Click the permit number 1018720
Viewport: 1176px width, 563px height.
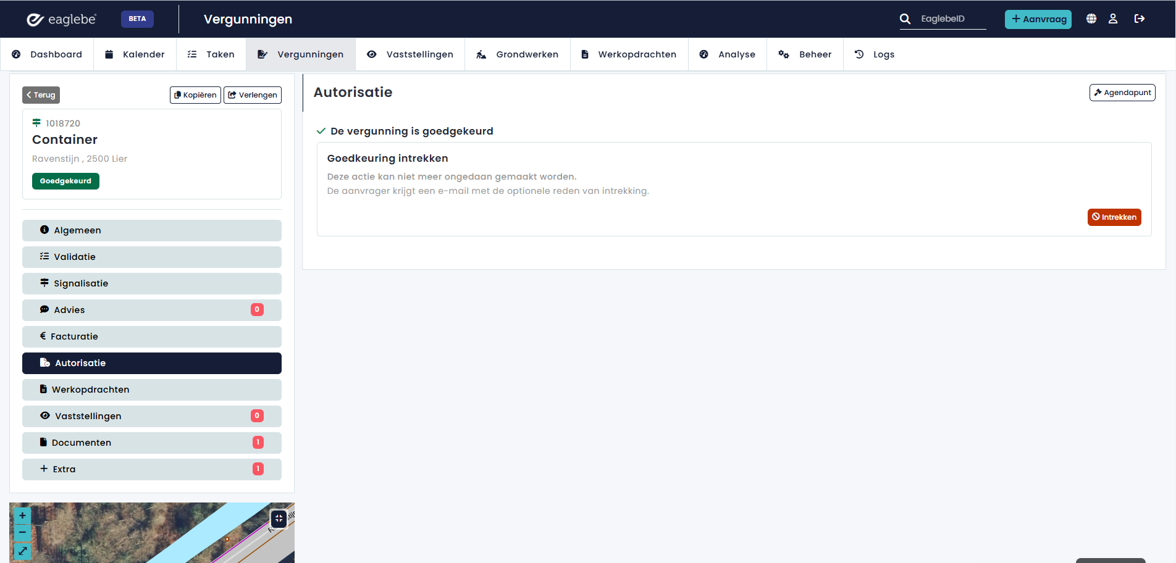pyautogui.click(x=63, y=123)
